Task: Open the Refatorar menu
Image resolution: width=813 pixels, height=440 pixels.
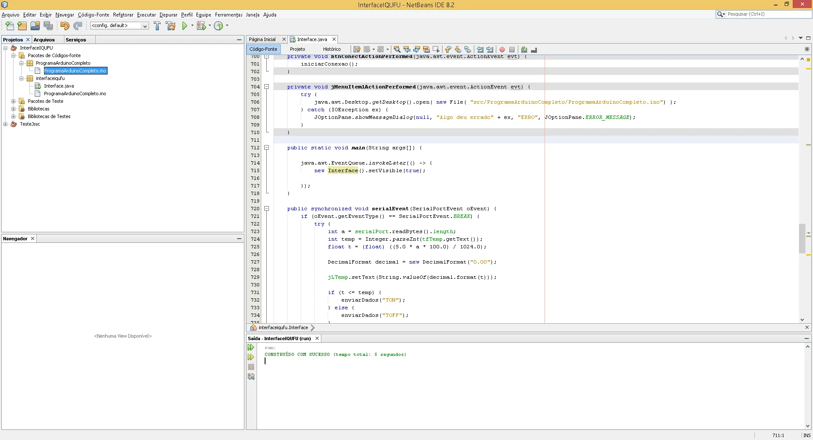Action: tap(123, 15)
